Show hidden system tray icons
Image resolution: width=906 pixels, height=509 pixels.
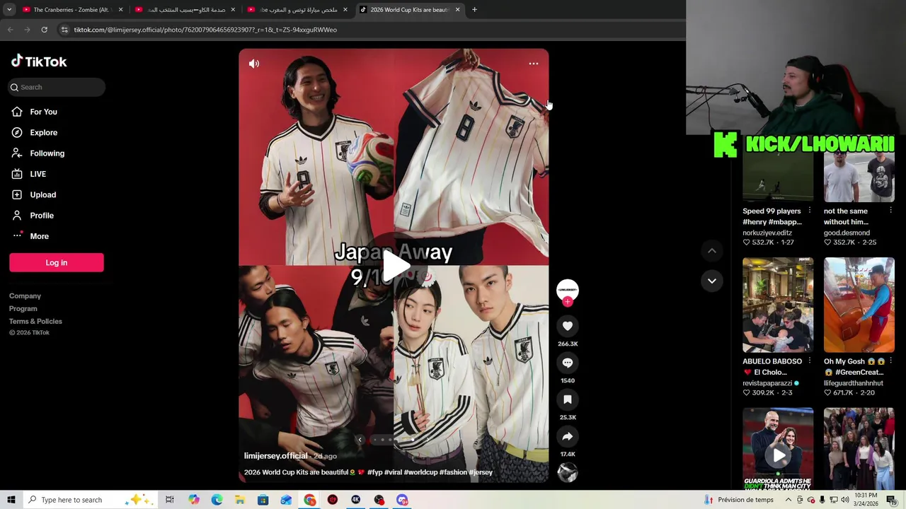(788, 500)
